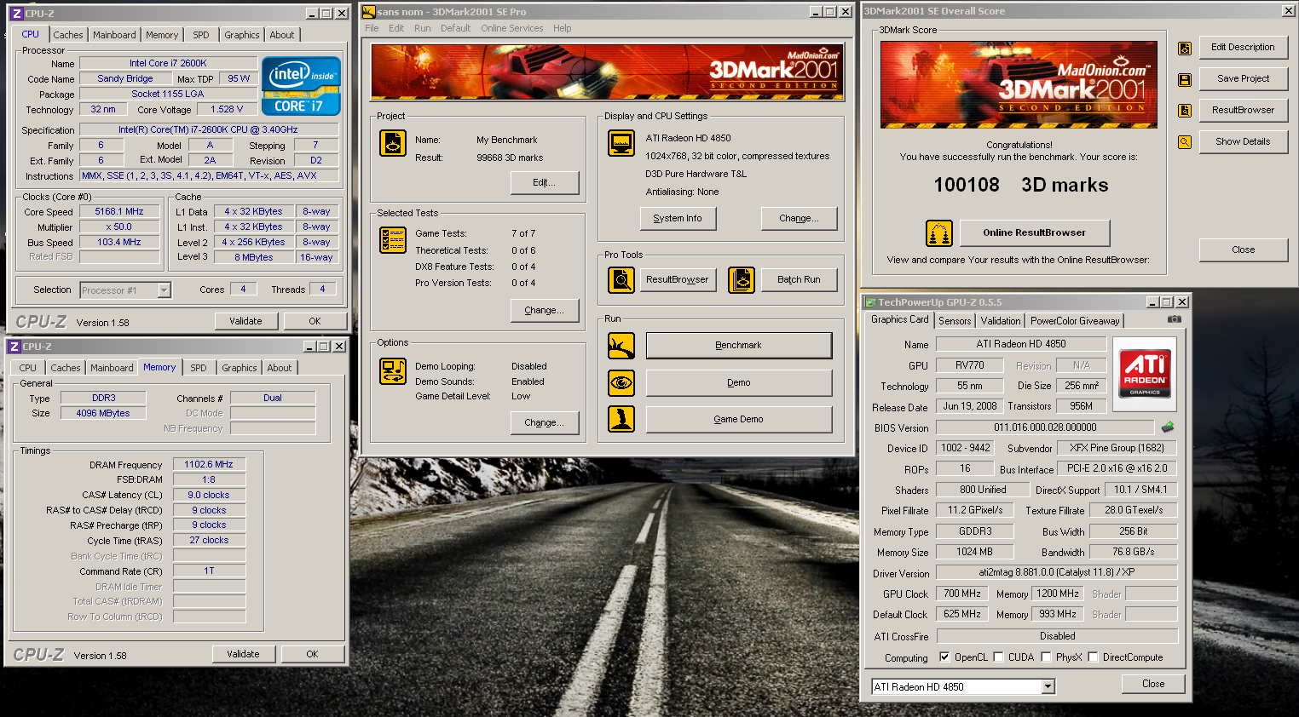Click the Selected Tests checklist icon
This screenshot has height=717, width=1299.
pos(393,240)
